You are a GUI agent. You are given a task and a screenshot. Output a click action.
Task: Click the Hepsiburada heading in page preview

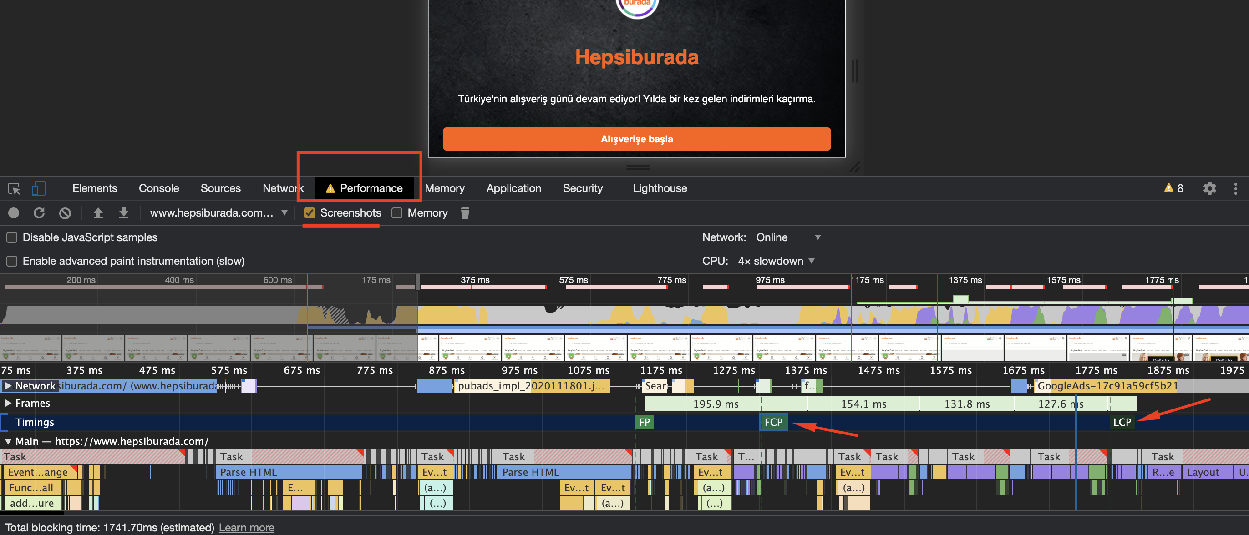click(636, 57)
